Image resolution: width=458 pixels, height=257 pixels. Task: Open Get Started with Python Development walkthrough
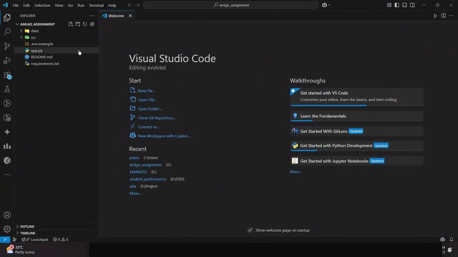(x=356, y=146)
